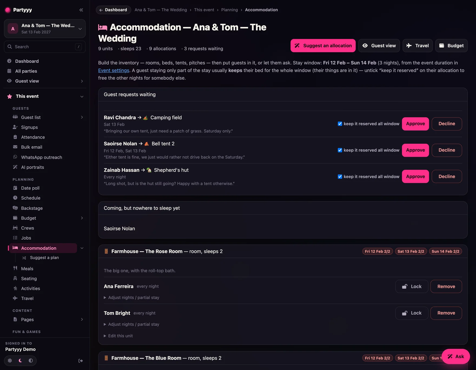Lock Tom Bright's allocation
The height and width of the screenshot is (370, 476).
[x=412, y=313]
